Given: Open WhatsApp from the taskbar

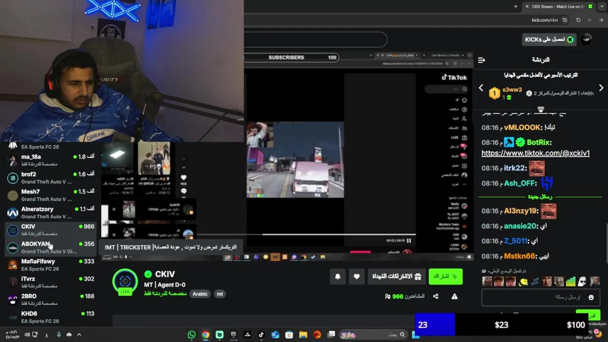Looking at the screenshot, I should point(191,335).
